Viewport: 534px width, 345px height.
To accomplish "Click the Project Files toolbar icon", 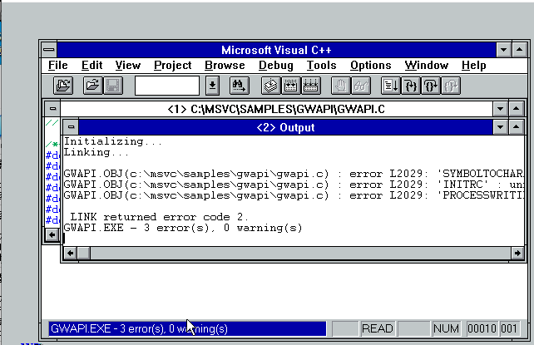I will [x=63, y=86].
